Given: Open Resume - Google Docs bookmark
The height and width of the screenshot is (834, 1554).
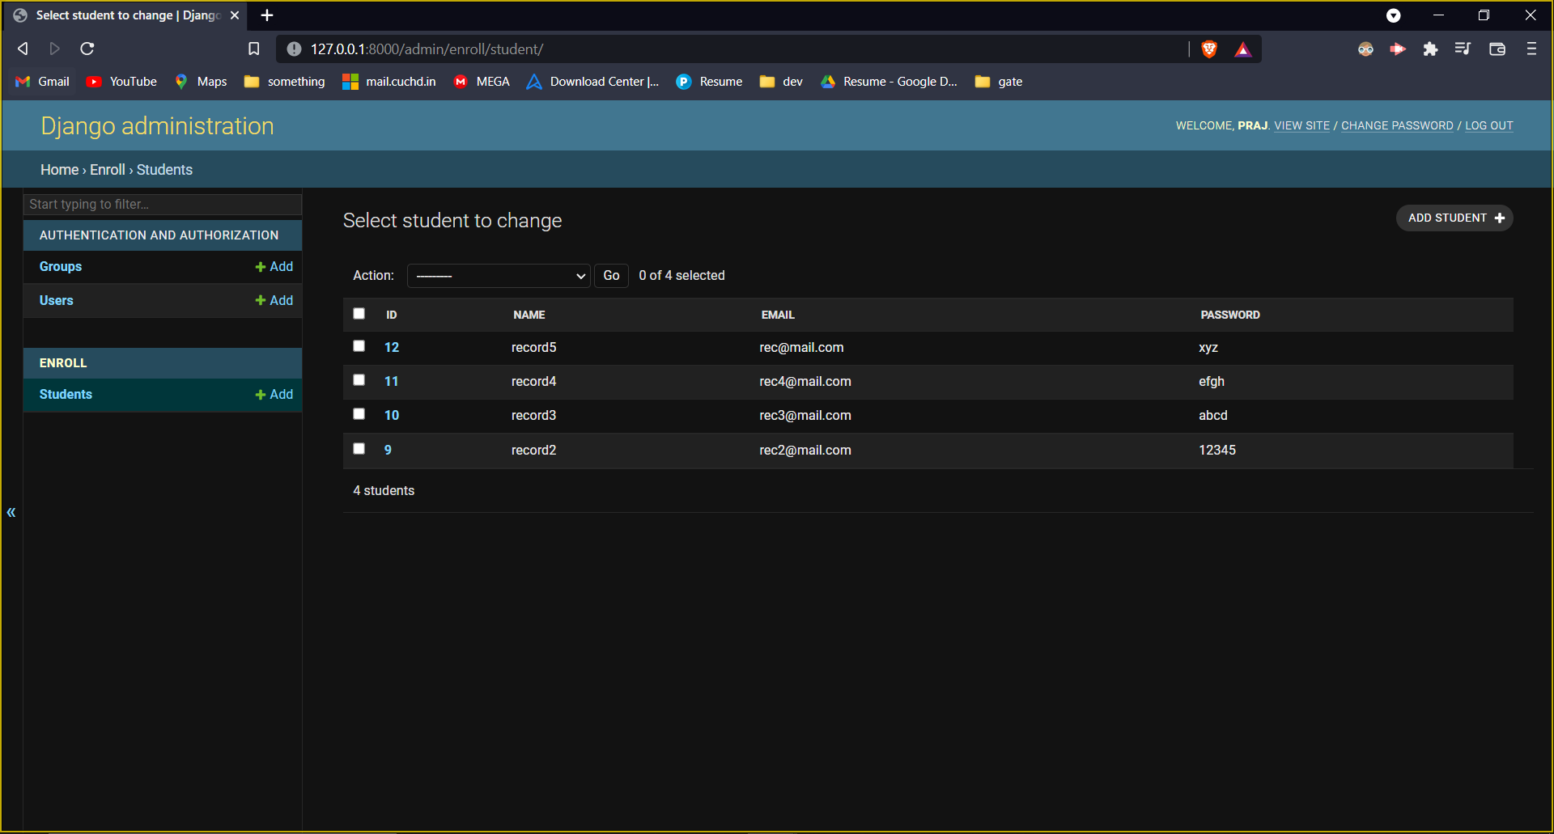Looking at the screenshot, I should tap(889, 82).
